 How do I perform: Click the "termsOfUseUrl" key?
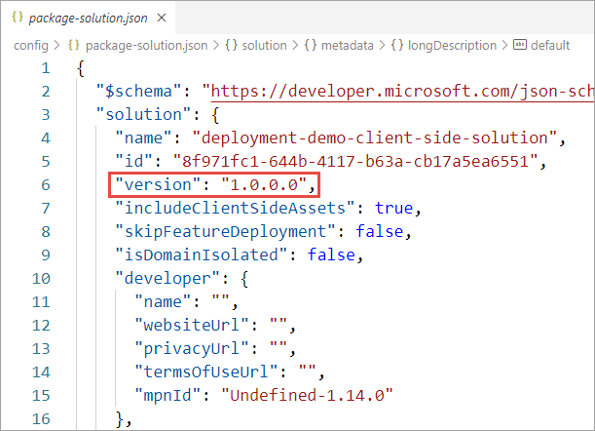[x=206, y=372]
